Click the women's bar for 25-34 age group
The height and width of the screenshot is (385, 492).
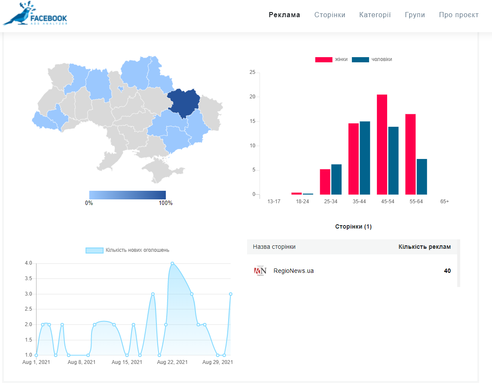pyautogui.click(x=325, y=181)
